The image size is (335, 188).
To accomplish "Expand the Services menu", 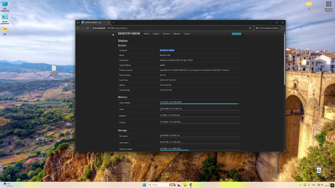I will pyautogui.click(x=167, y=34).
